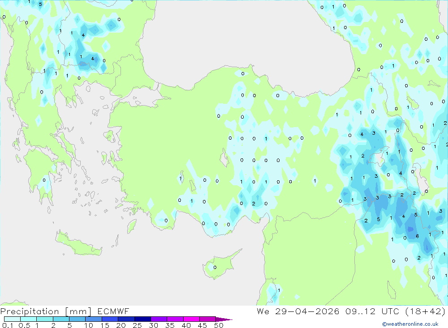The width and height of the screenshot is (448, 328).
Task: Click the 1–2 mm legend swatch
Action: click(x=45, y=319)
